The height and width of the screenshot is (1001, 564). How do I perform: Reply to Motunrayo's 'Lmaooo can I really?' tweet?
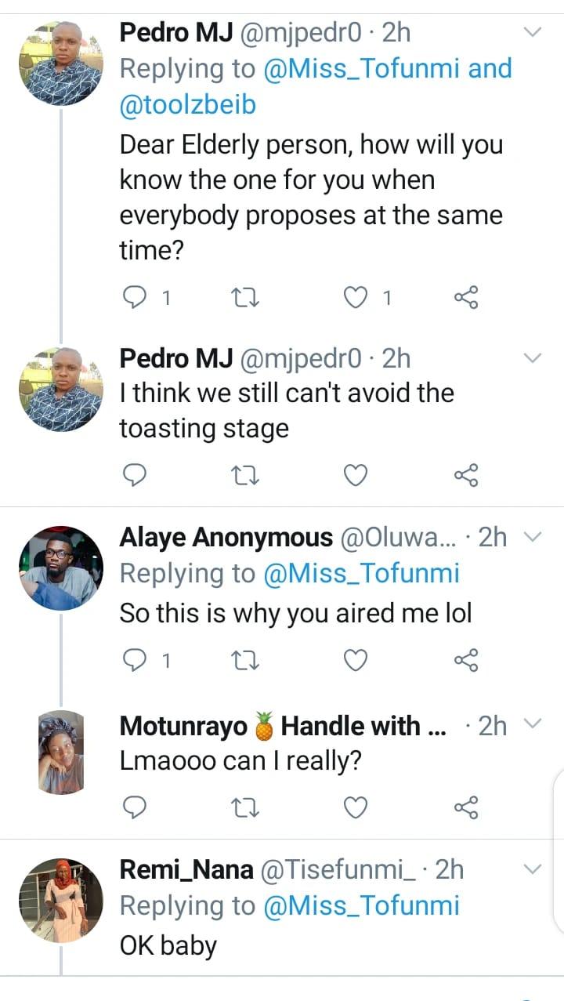(x=136, y=807)
